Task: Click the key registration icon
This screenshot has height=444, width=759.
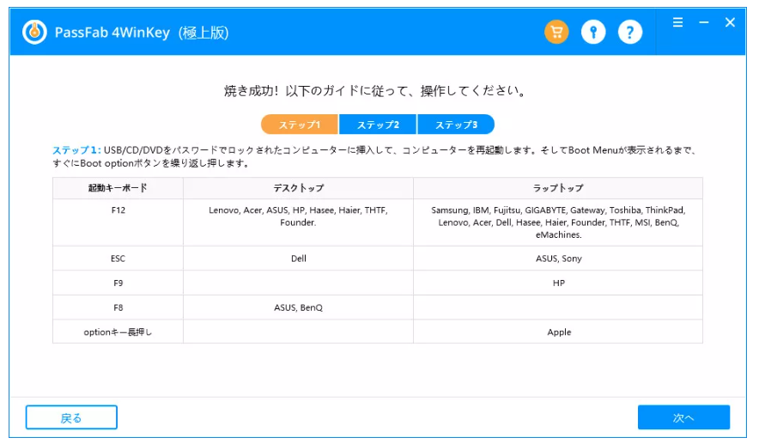Action: (x=593, y=32)
